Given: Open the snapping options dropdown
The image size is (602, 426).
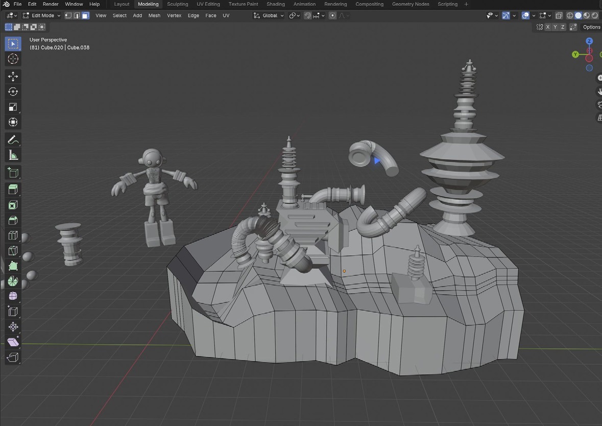Looking at the screenshot, I should point(319,15).
